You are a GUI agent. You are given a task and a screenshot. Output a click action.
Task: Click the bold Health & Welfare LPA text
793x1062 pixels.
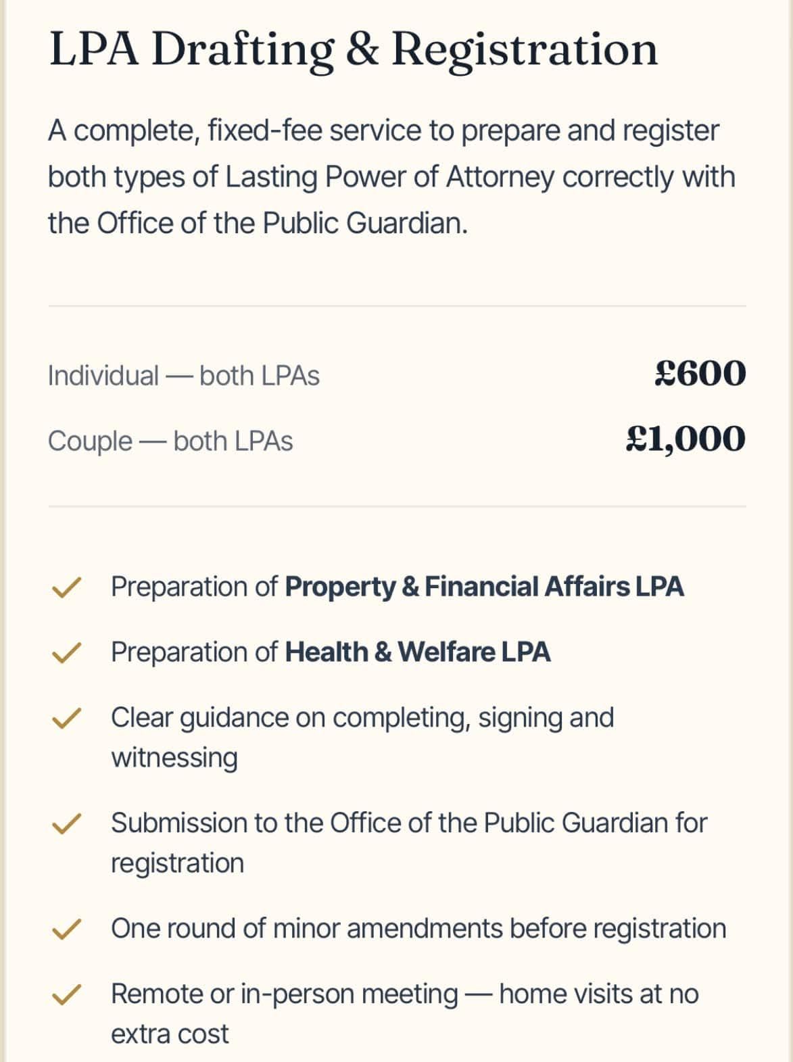pos(417,652)
